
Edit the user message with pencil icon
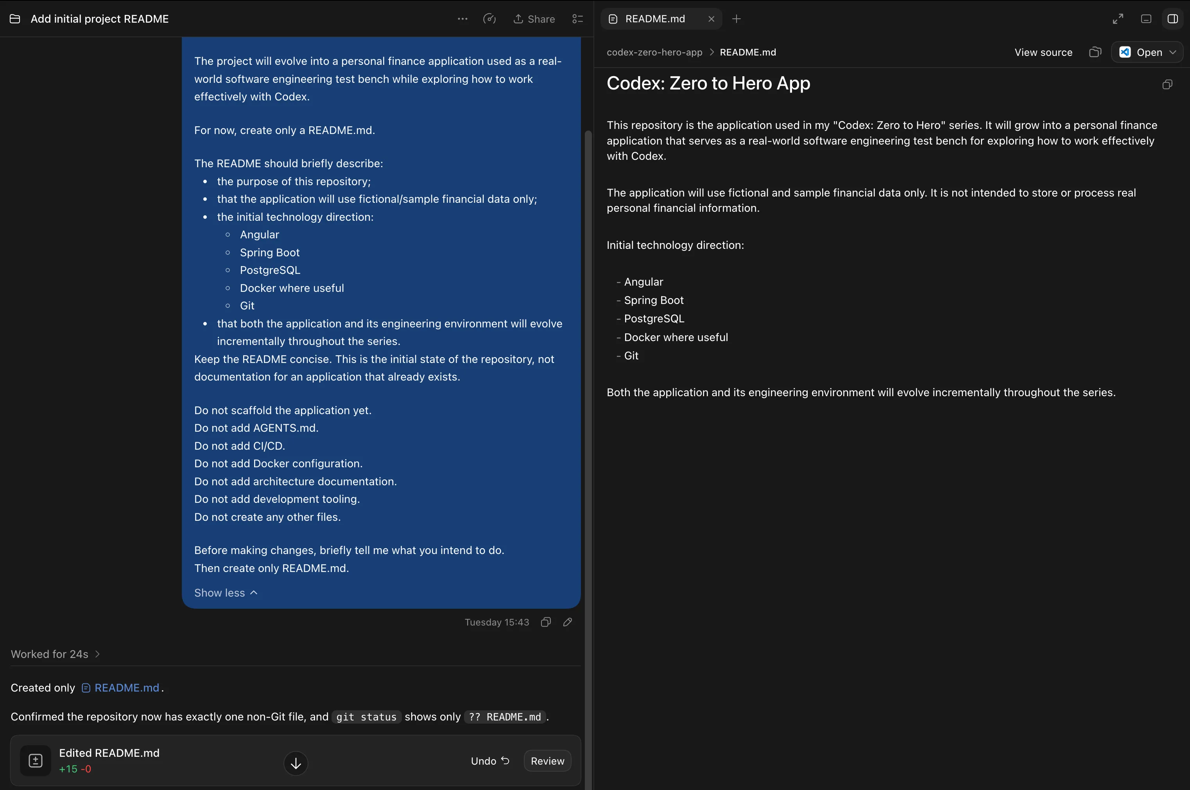click(x=568, y=622)
